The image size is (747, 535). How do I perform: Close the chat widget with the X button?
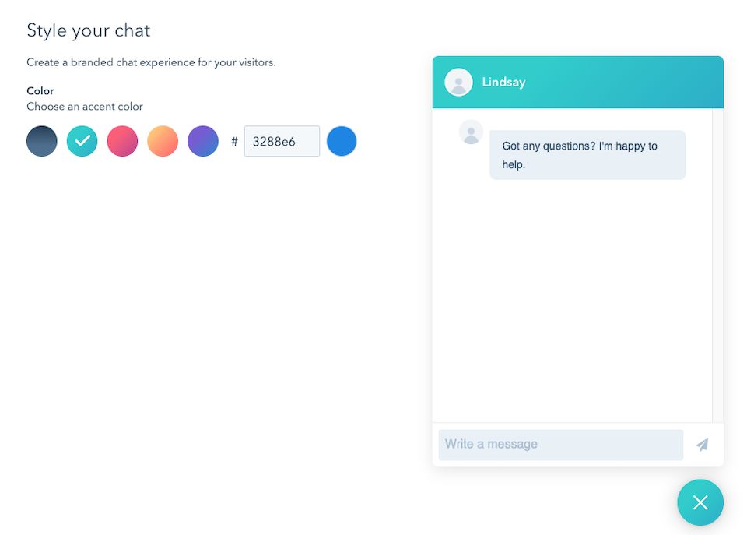700,502
